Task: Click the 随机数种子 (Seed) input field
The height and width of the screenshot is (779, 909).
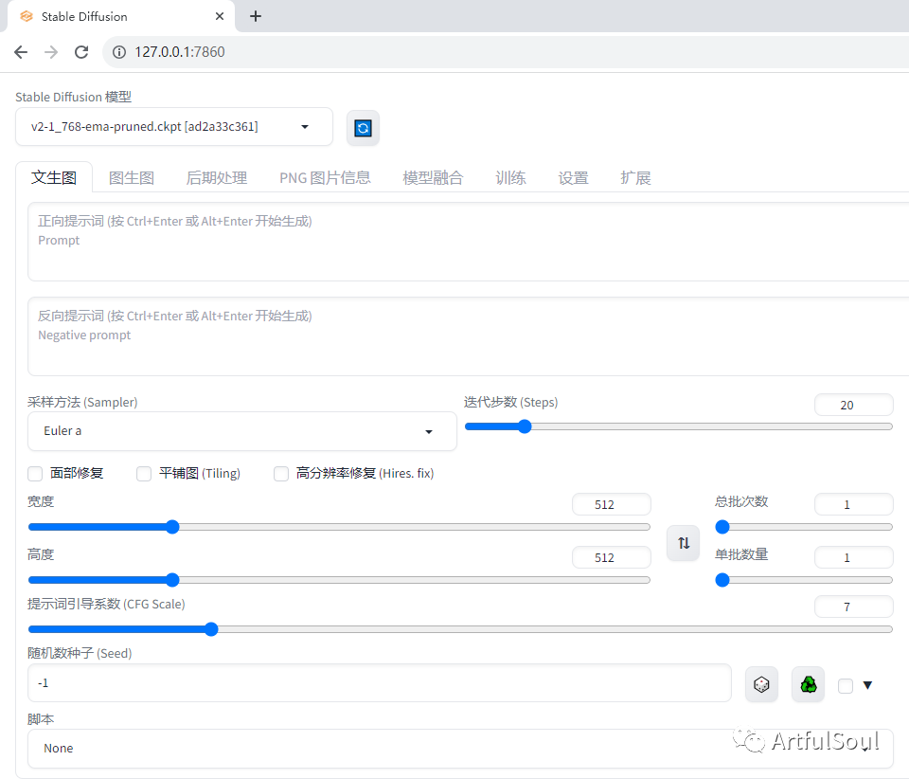Action: 380,683
